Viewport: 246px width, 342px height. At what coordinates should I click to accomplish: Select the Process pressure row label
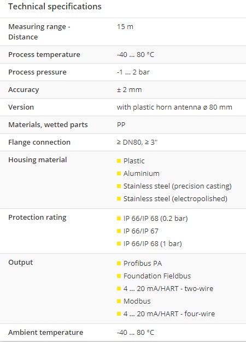pos(37,72)
